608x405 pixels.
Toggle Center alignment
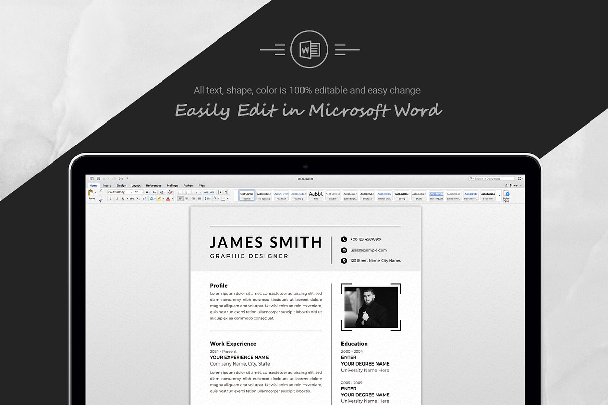[187, 199]
